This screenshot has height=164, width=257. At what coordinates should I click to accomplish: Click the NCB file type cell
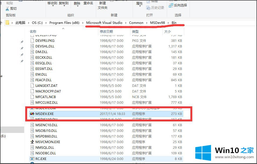tap(139, 97)
